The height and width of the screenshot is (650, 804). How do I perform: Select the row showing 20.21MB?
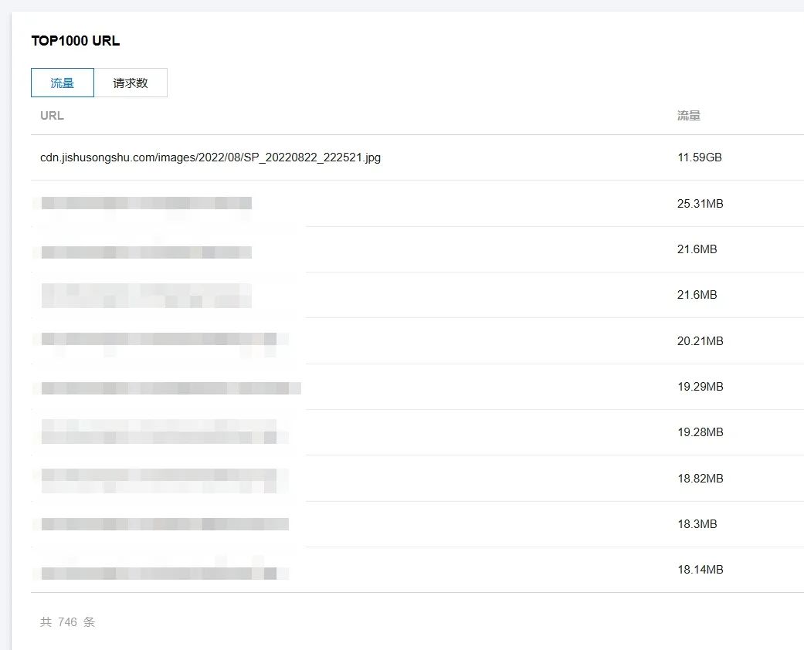point(417,341)
